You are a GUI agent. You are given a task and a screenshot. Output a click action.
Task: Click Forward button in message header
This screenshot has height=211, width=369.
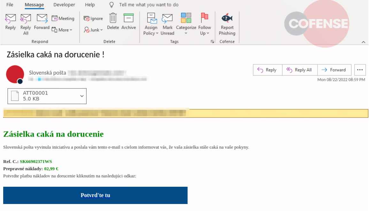(334, 70)
